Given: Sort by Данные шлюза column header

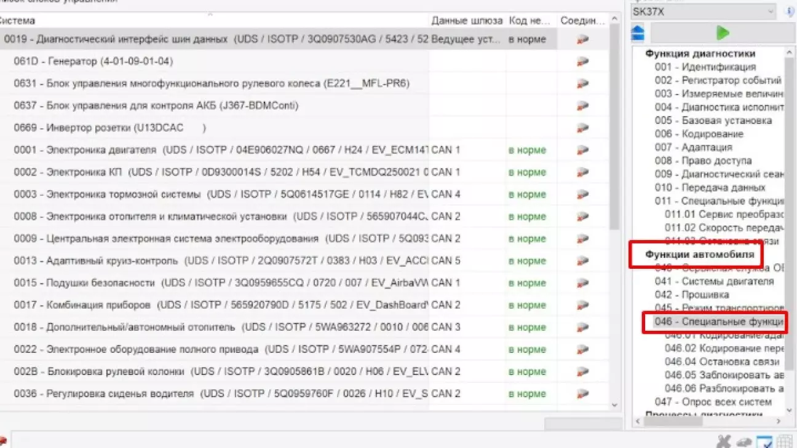Looking at the screenshot, I should point(467,21).
